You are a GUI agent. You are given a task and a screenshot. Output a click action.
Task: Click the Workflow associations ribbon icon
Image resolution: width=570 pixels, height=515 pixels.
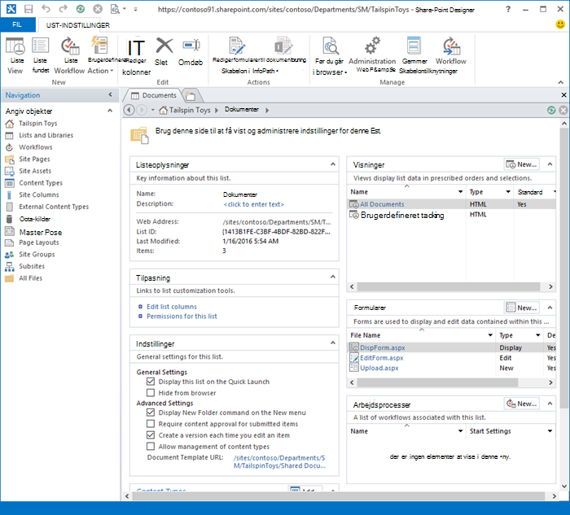[x=451, y=46]
